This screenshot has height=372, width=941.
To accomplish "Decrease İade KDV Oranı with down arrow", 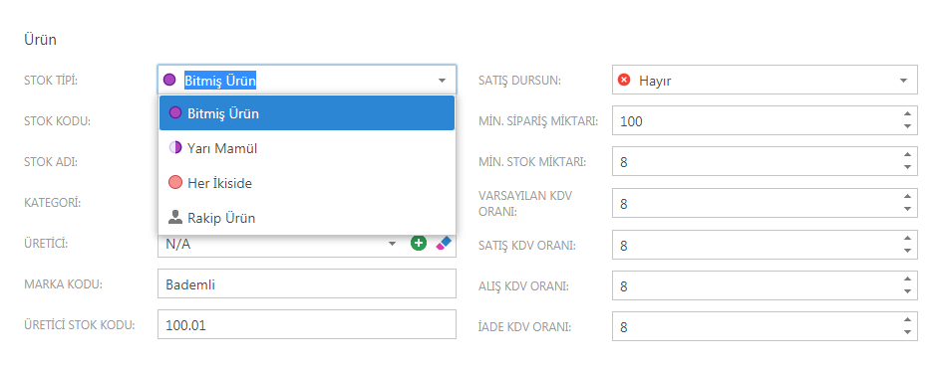I will pyautogui.click(x=907, y=332).
